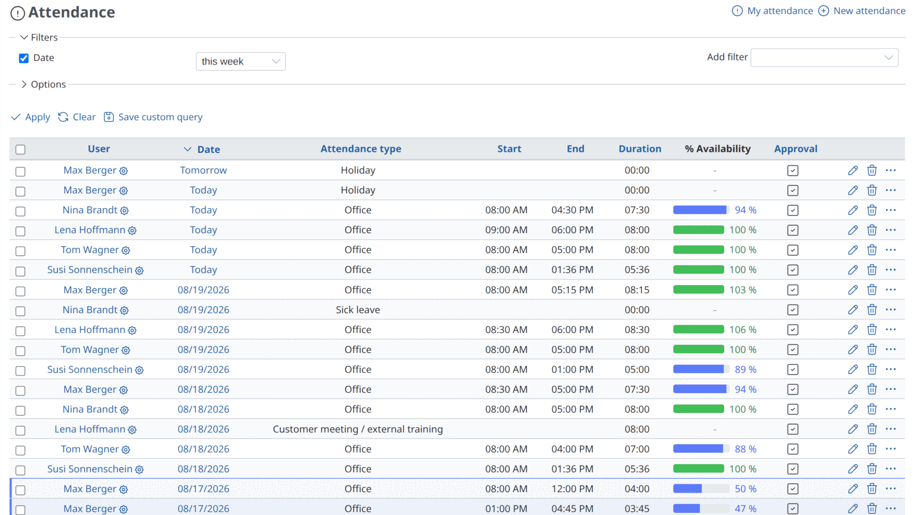The image size is (915, 515).
Task: Create a New attendance
Action: click(x=862, y=11)
